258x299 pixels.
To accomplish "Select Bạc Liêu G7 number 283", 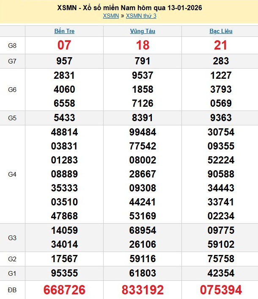I will (x=221, y=61).
